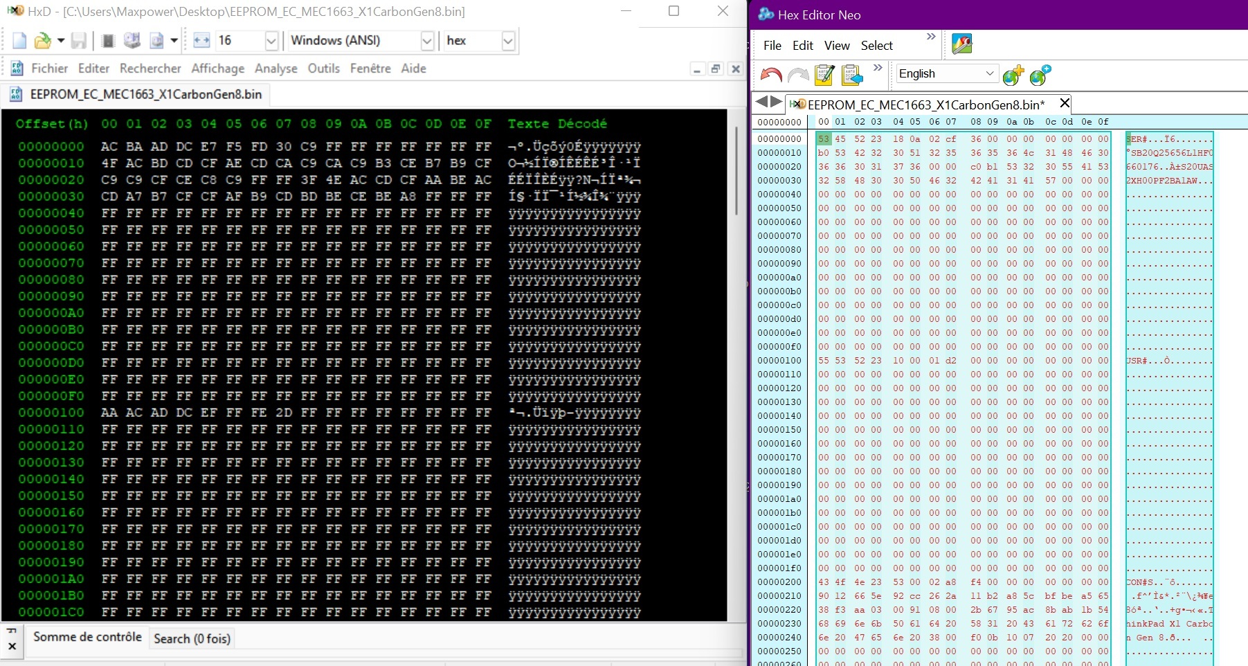Open the bytes per row dropdown showing 16
The image size is (1248, 666).
tap(271, 41)
